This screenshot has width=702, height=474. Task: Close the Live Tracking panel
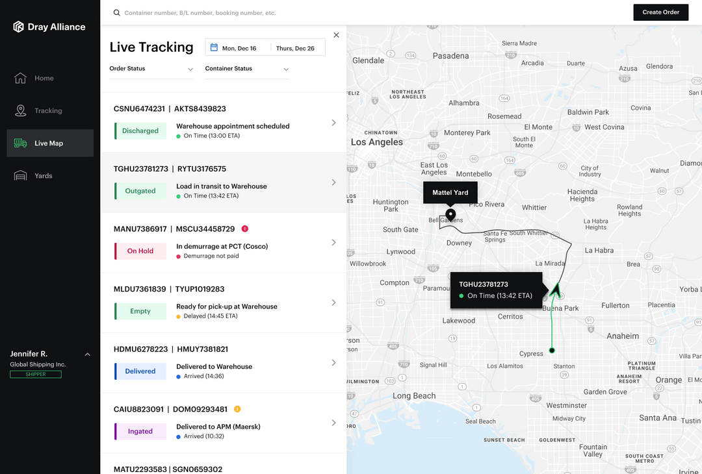[x=336, y=34]
